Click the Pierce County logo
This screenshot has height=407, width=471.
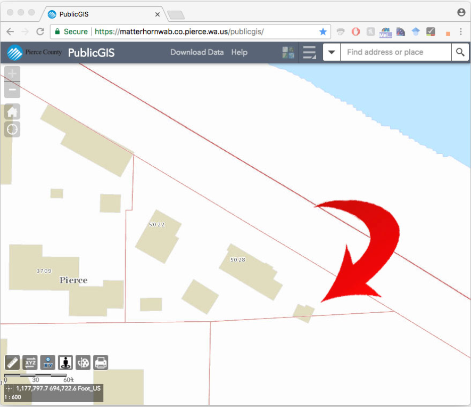34,52
